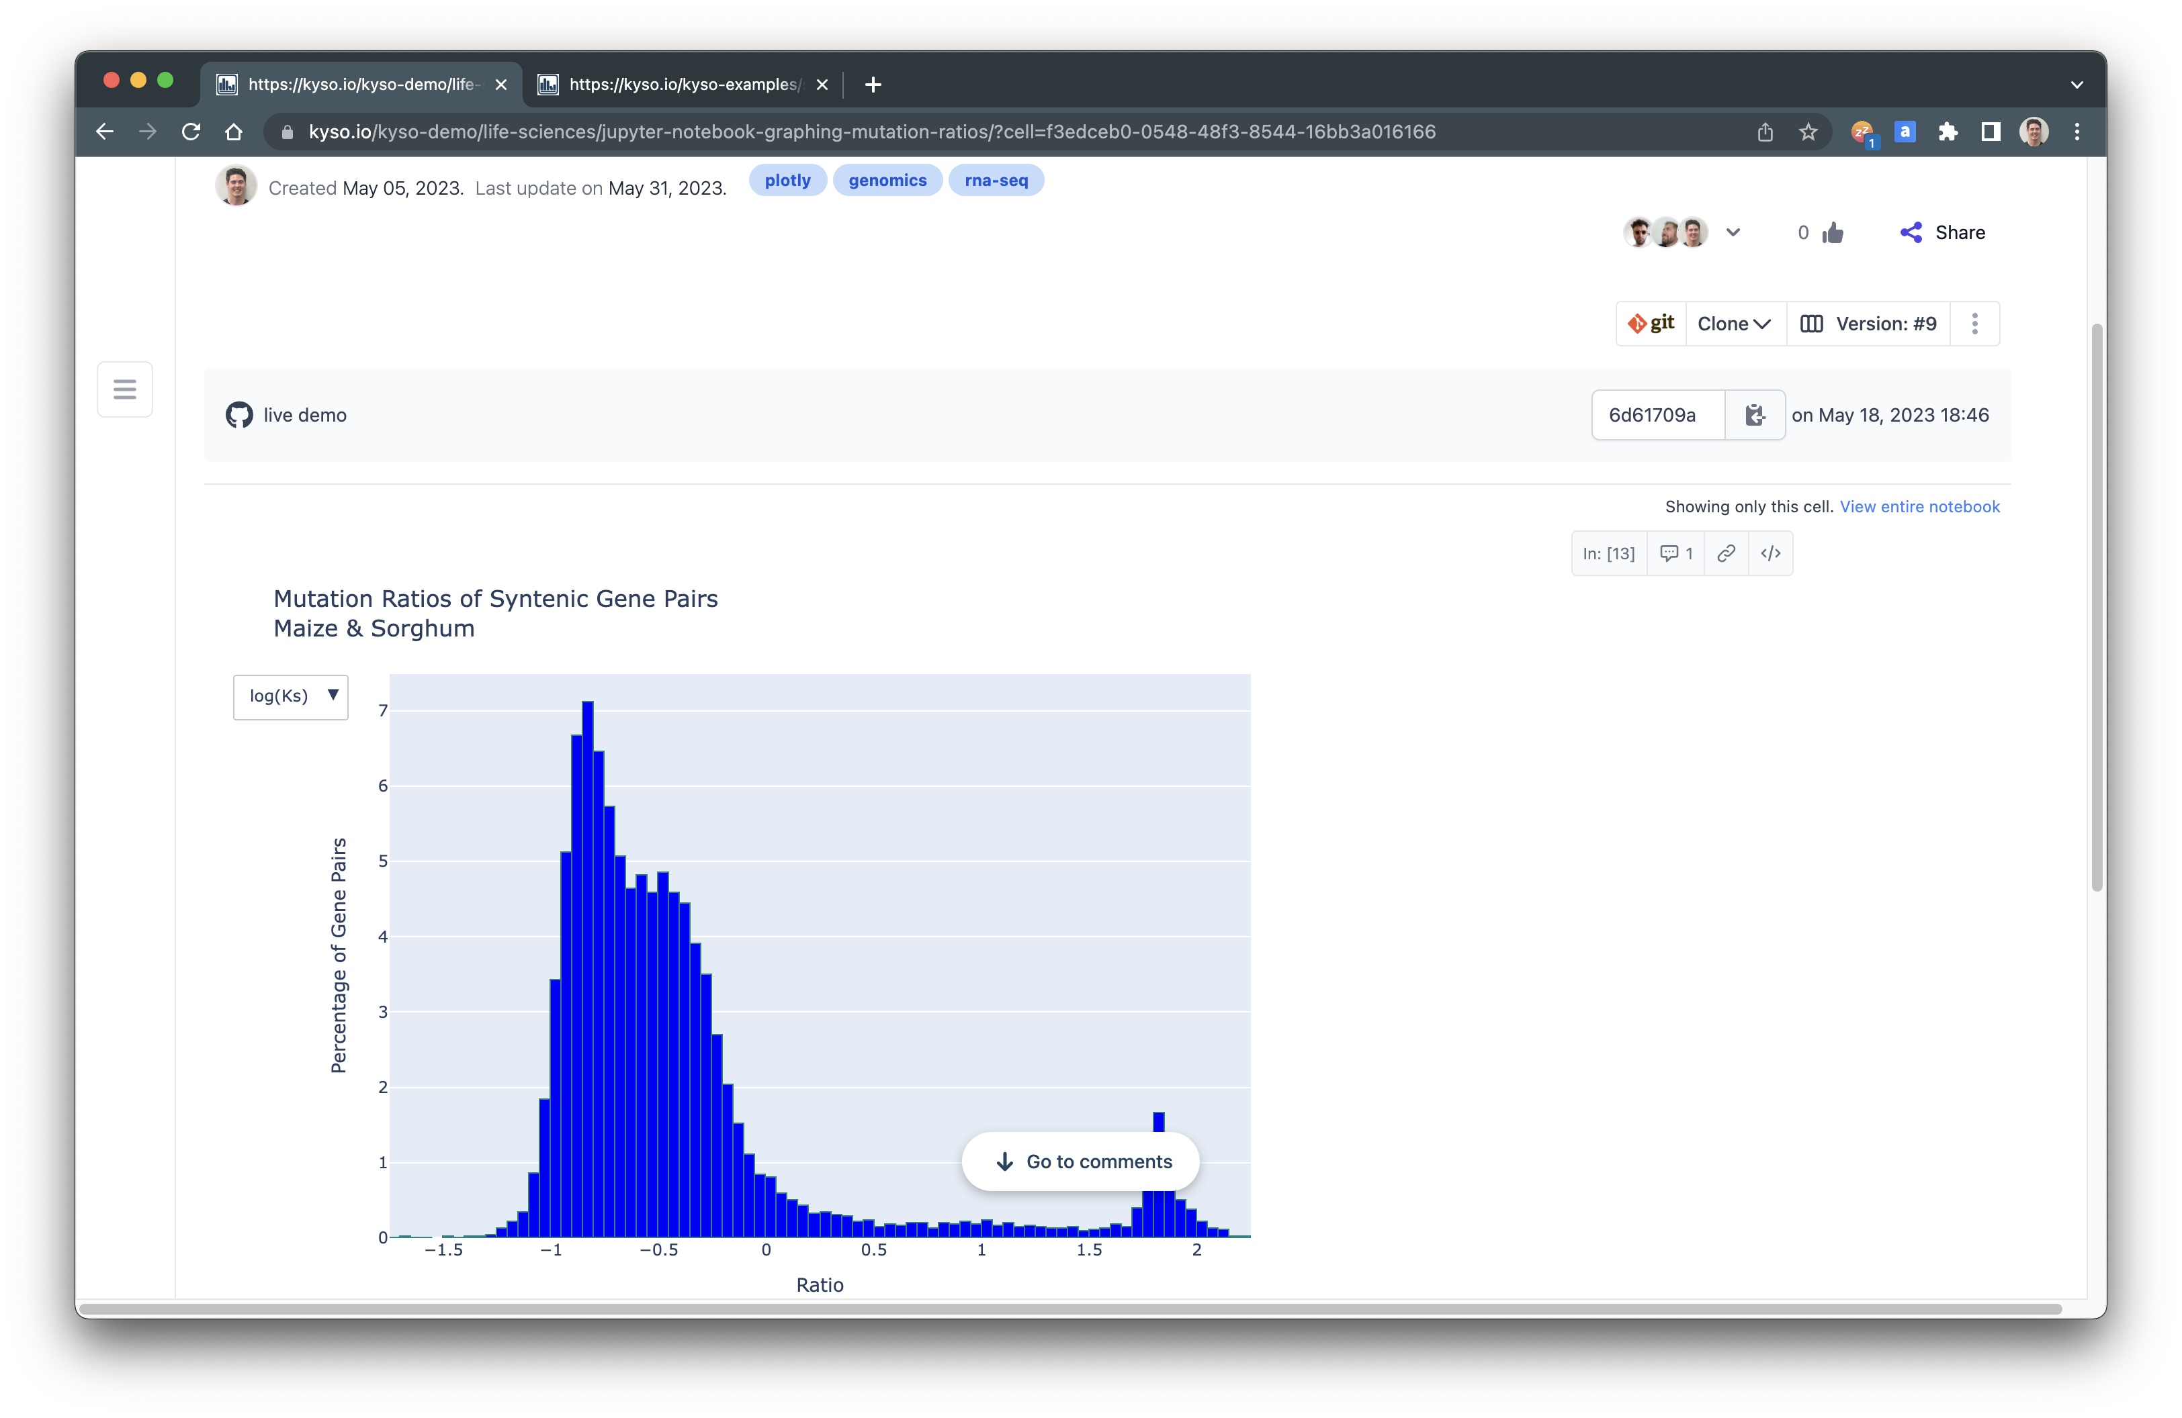Toggle browser side panel icon
The image size is (2182, 1418).
pos(1989,132)
